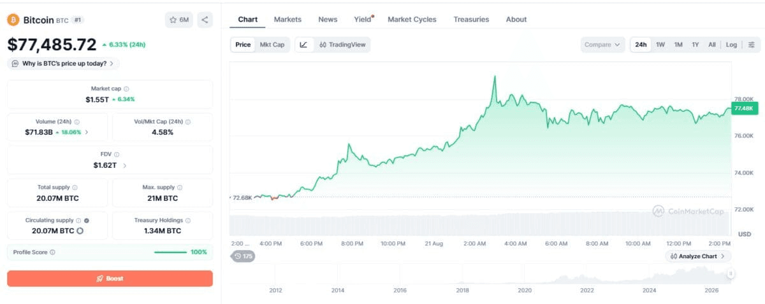Select the 1Y time range
Screen dimensions: 765x304
696,45
